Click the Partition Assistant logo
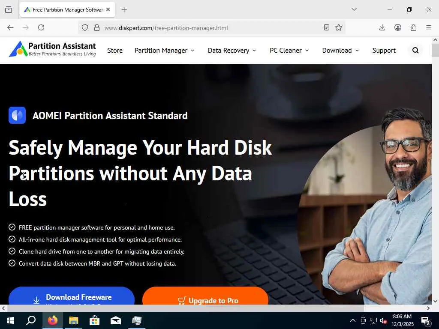 click(52, 49)
